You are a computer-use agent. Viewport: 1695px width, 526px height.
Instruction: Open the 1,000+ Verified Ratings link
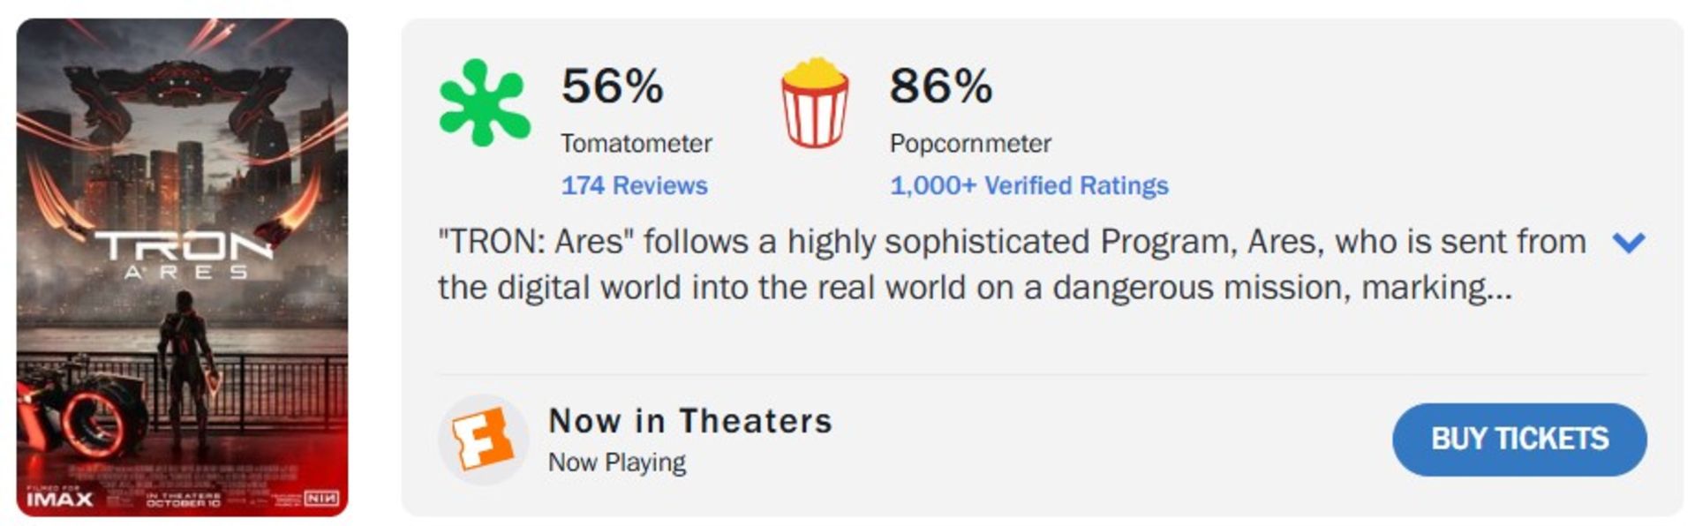(x=1028, y=185)
